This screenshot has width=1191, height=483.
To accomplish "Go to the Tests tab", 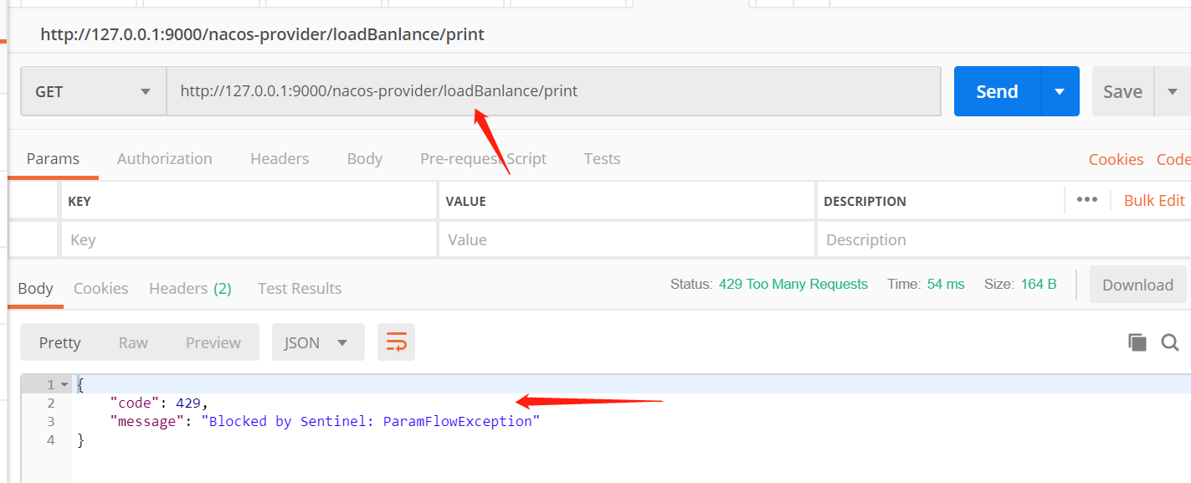I will point(603,158).
